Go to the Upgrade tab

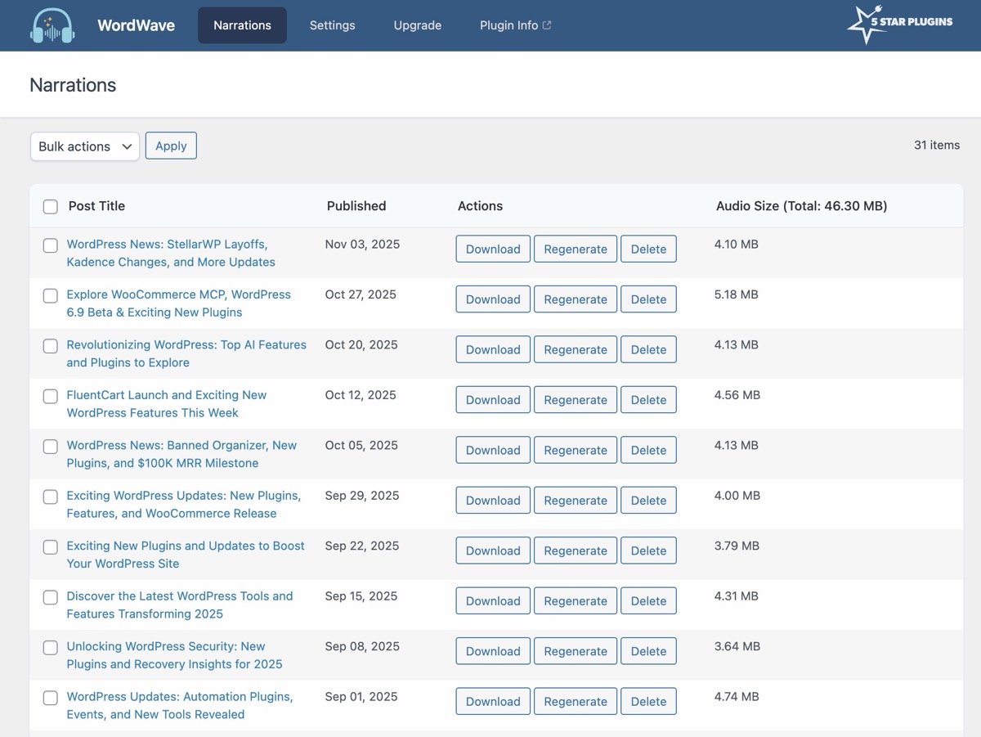(417, 25)
